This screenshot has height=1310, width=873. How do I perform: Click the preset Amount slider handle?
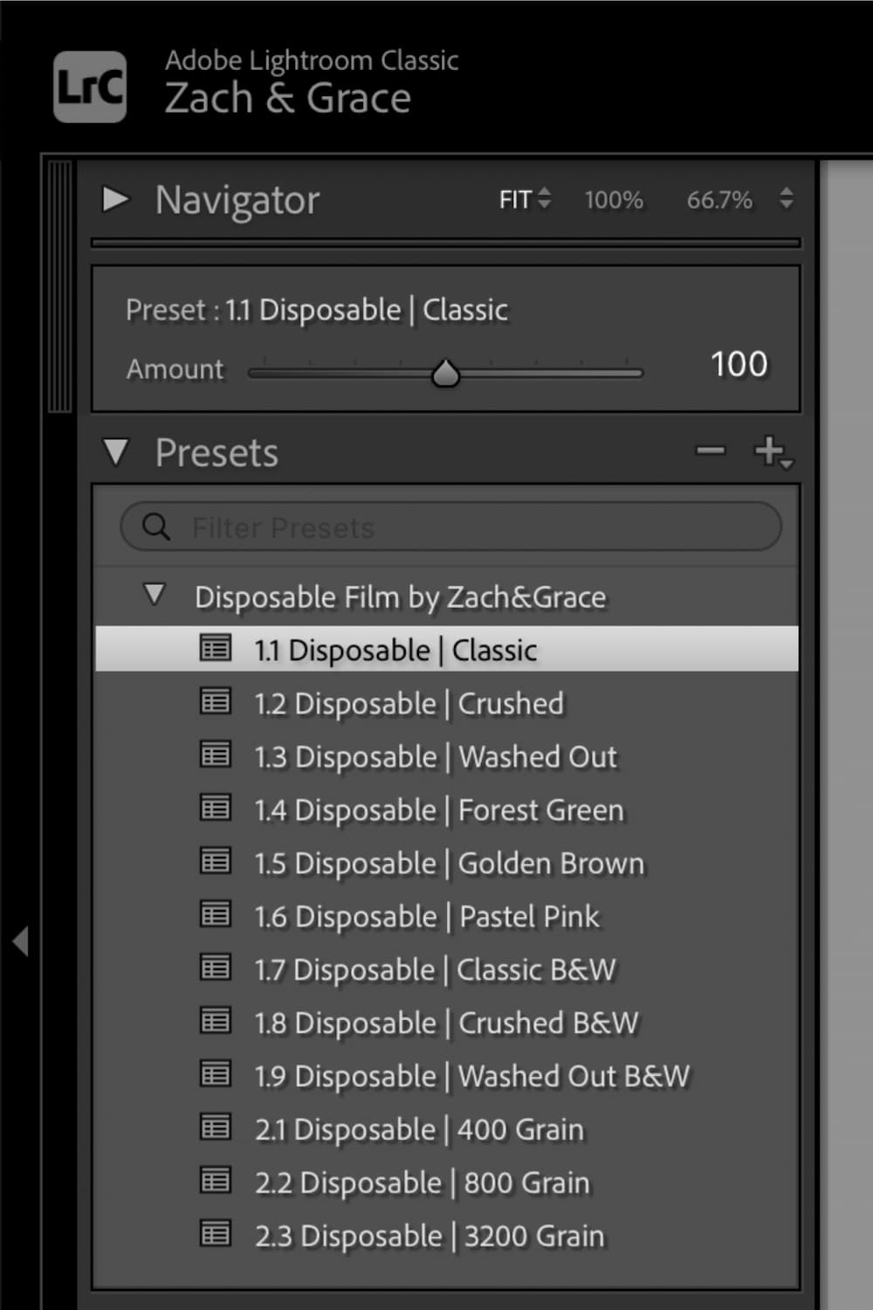coord(446,374)
